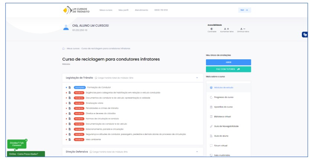The image size is (310, 159).
Task: Open Penalidades e crimes de trânsito lesson
Action: pyautogui.click(x=102, y=108)
